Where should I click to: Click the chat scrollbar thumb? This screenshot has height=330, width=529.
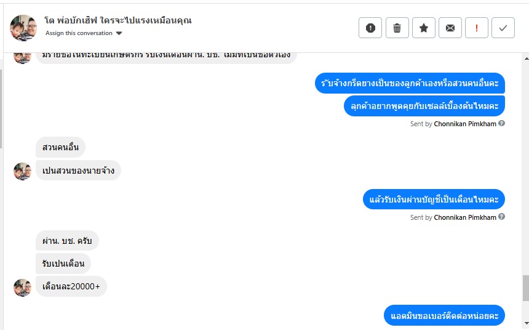(x=525, y=287)
